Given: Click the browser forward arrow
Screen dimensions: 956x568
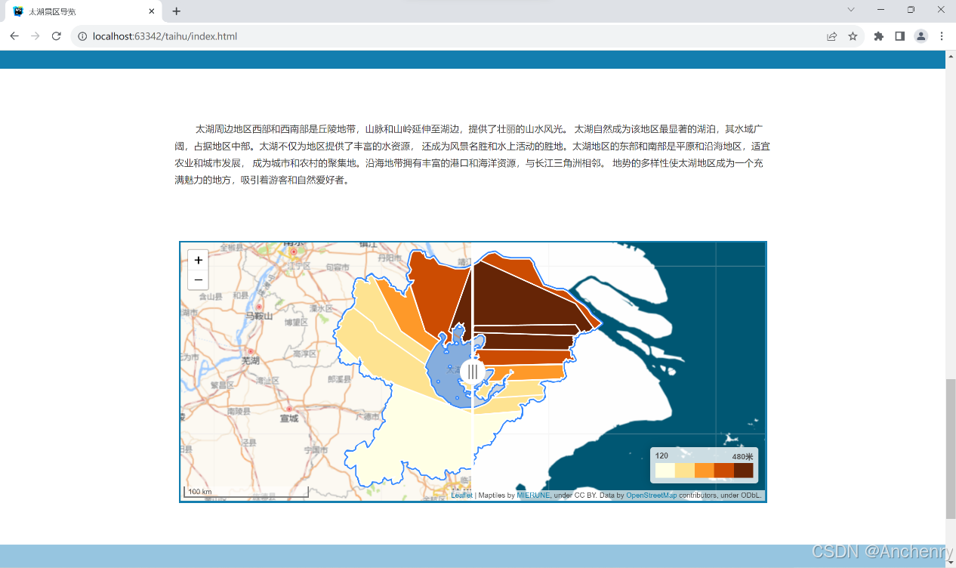Looking at the screenshot, I should pos(35,35).
